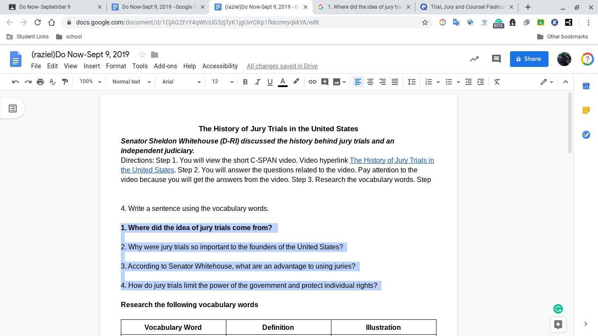Select the Paint format tool
The image size is (598, 336).
pos(65,82)
